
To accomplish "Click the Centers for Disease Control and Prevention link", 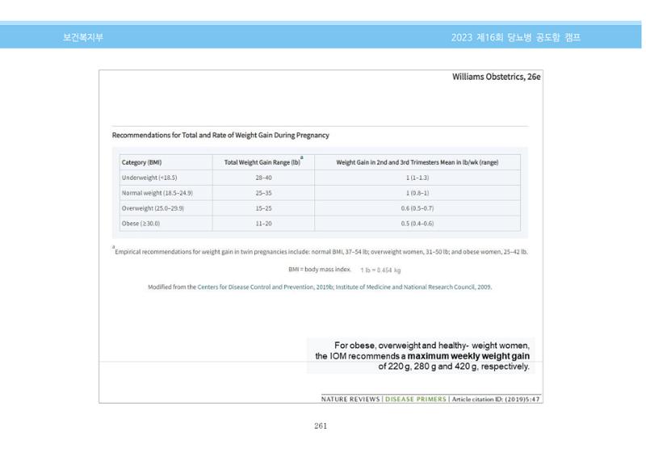I will 265,287.
